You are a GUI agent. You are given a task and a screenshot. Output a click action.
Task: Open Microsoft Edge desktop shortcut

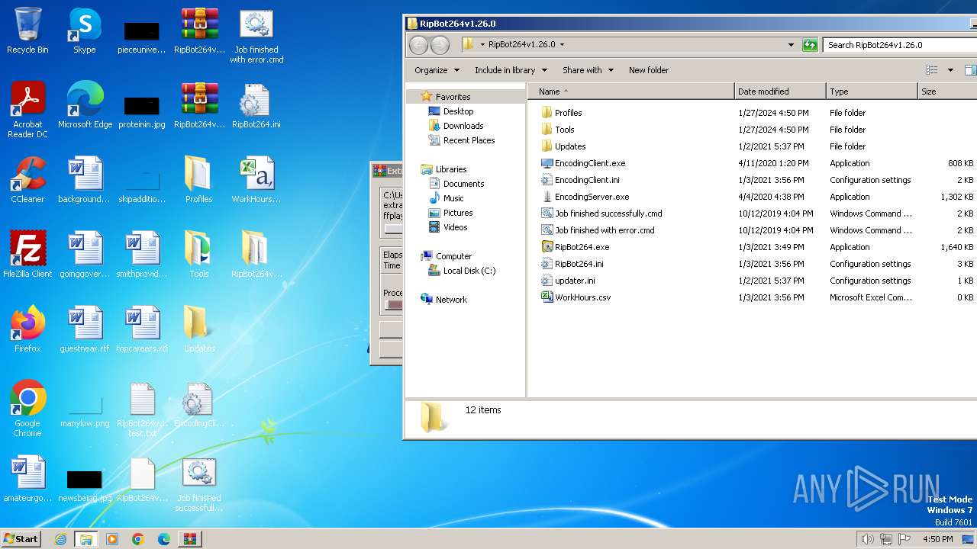pos(85,106)
